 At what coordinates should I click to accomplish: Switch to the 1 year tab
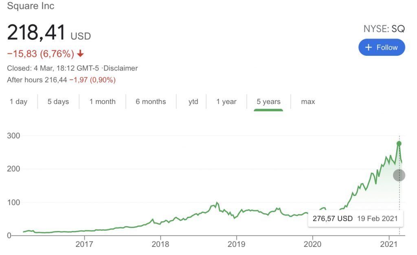(x=226, y=102)
